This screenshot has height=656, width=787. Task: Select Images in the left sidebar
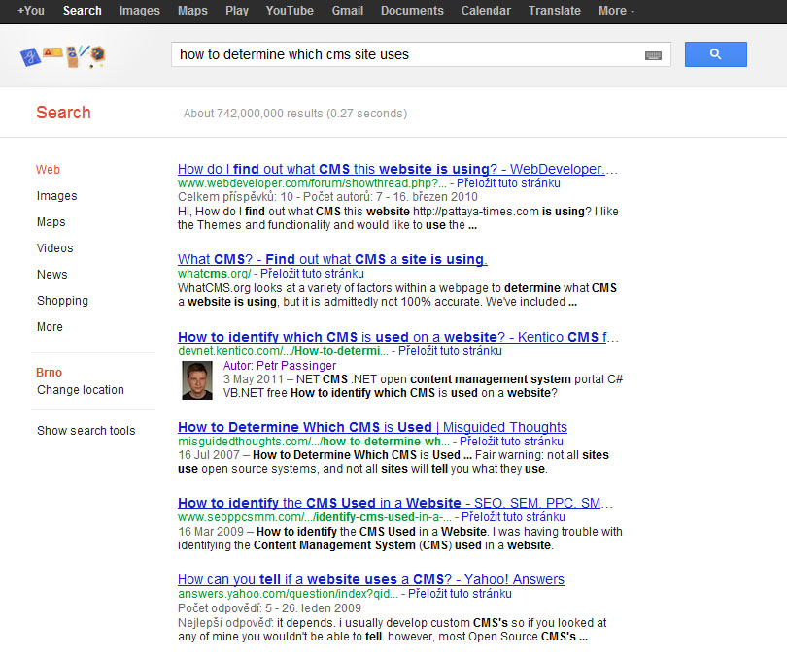pos(56,196)
